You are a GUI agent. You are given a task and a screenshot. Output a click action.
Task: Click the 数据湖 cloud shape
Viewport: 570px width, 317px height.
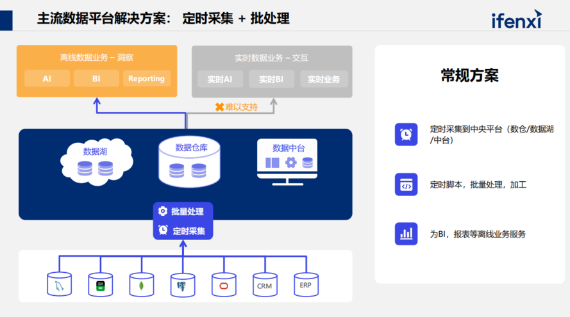point(96,161)
